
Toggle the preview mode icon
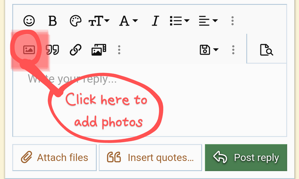(x=267, y=50)
